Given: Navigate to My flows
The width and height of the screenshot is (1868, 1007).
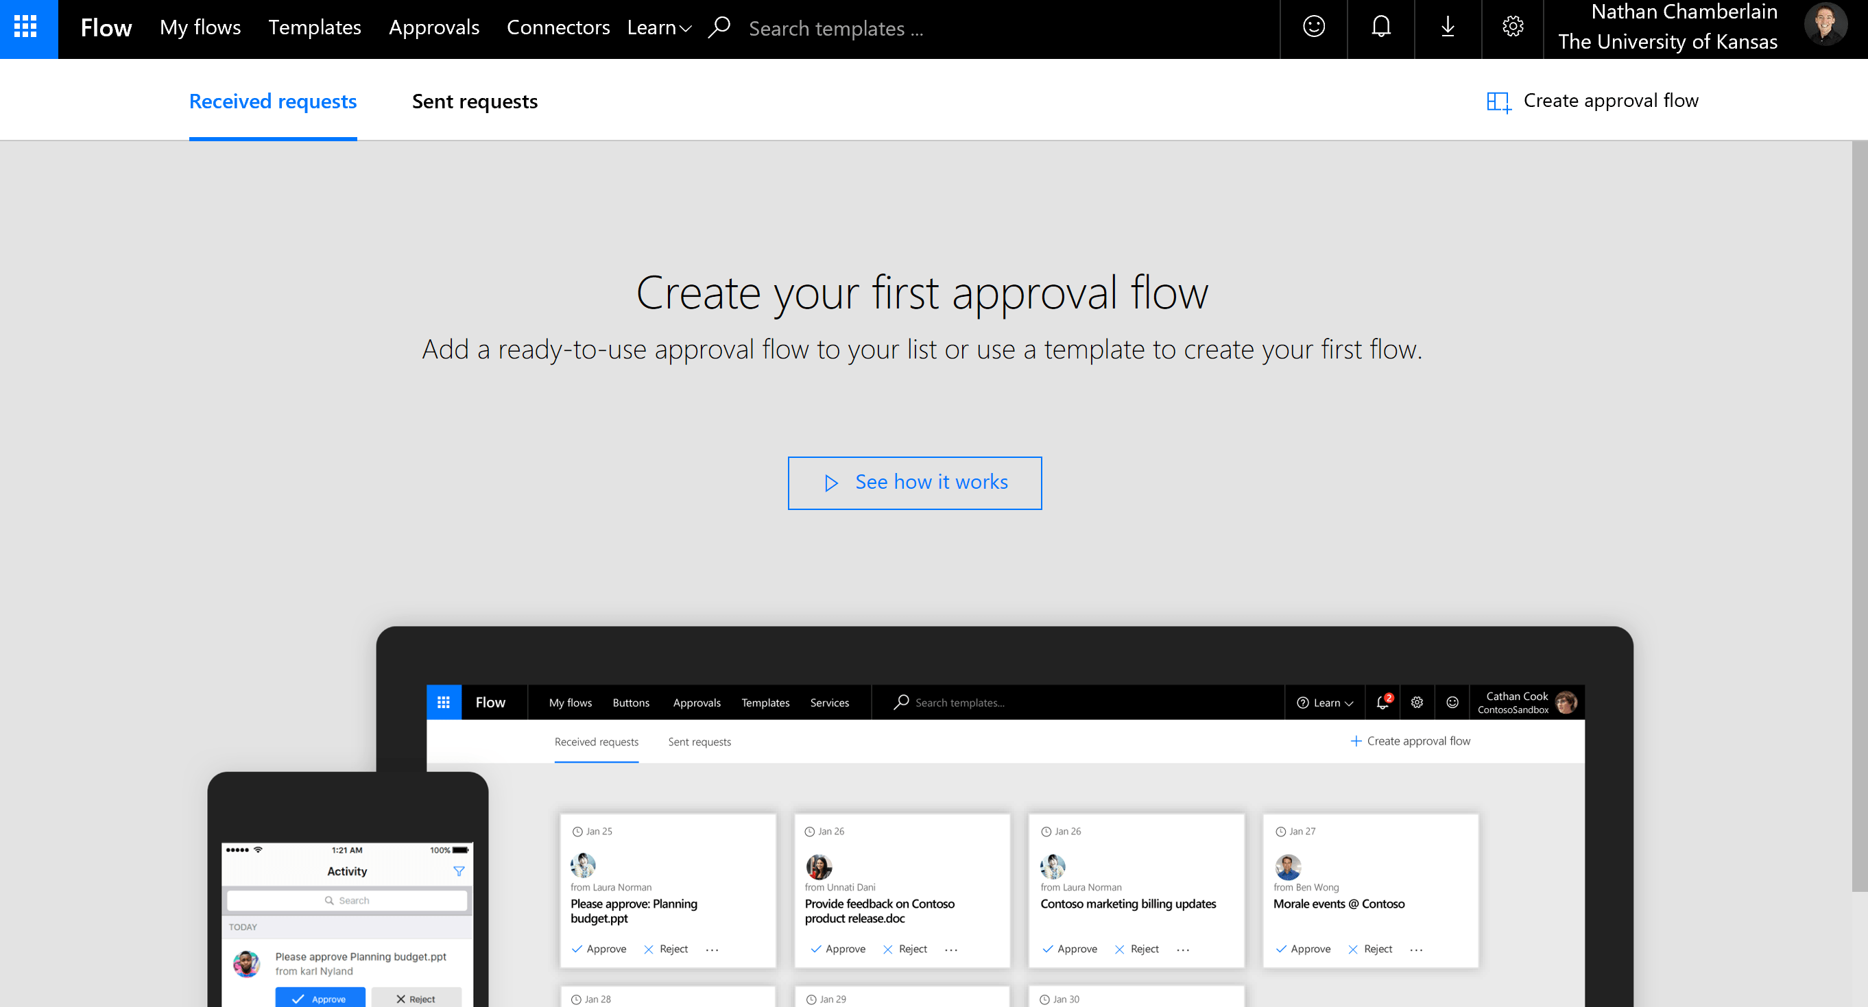Looking at the screenshot, I should pos(200,27).
